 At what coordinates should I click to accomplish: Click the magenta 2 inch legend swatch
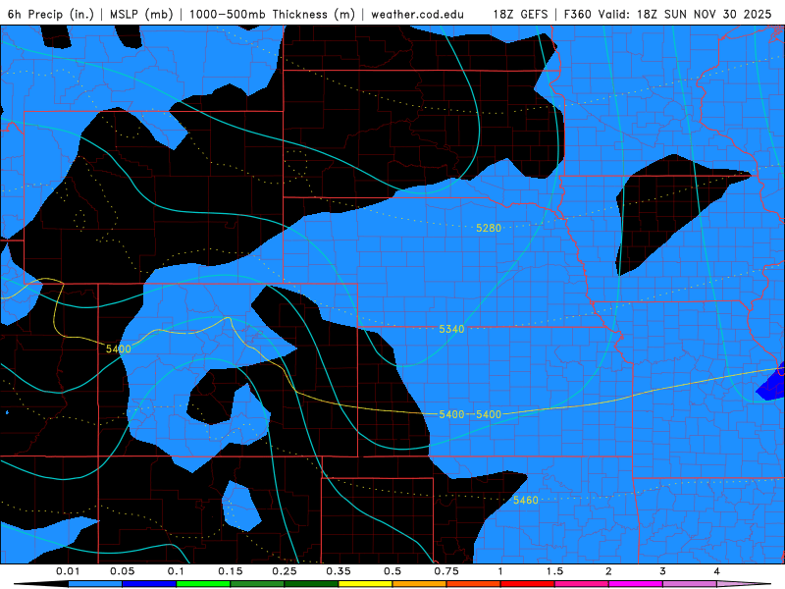636,584
